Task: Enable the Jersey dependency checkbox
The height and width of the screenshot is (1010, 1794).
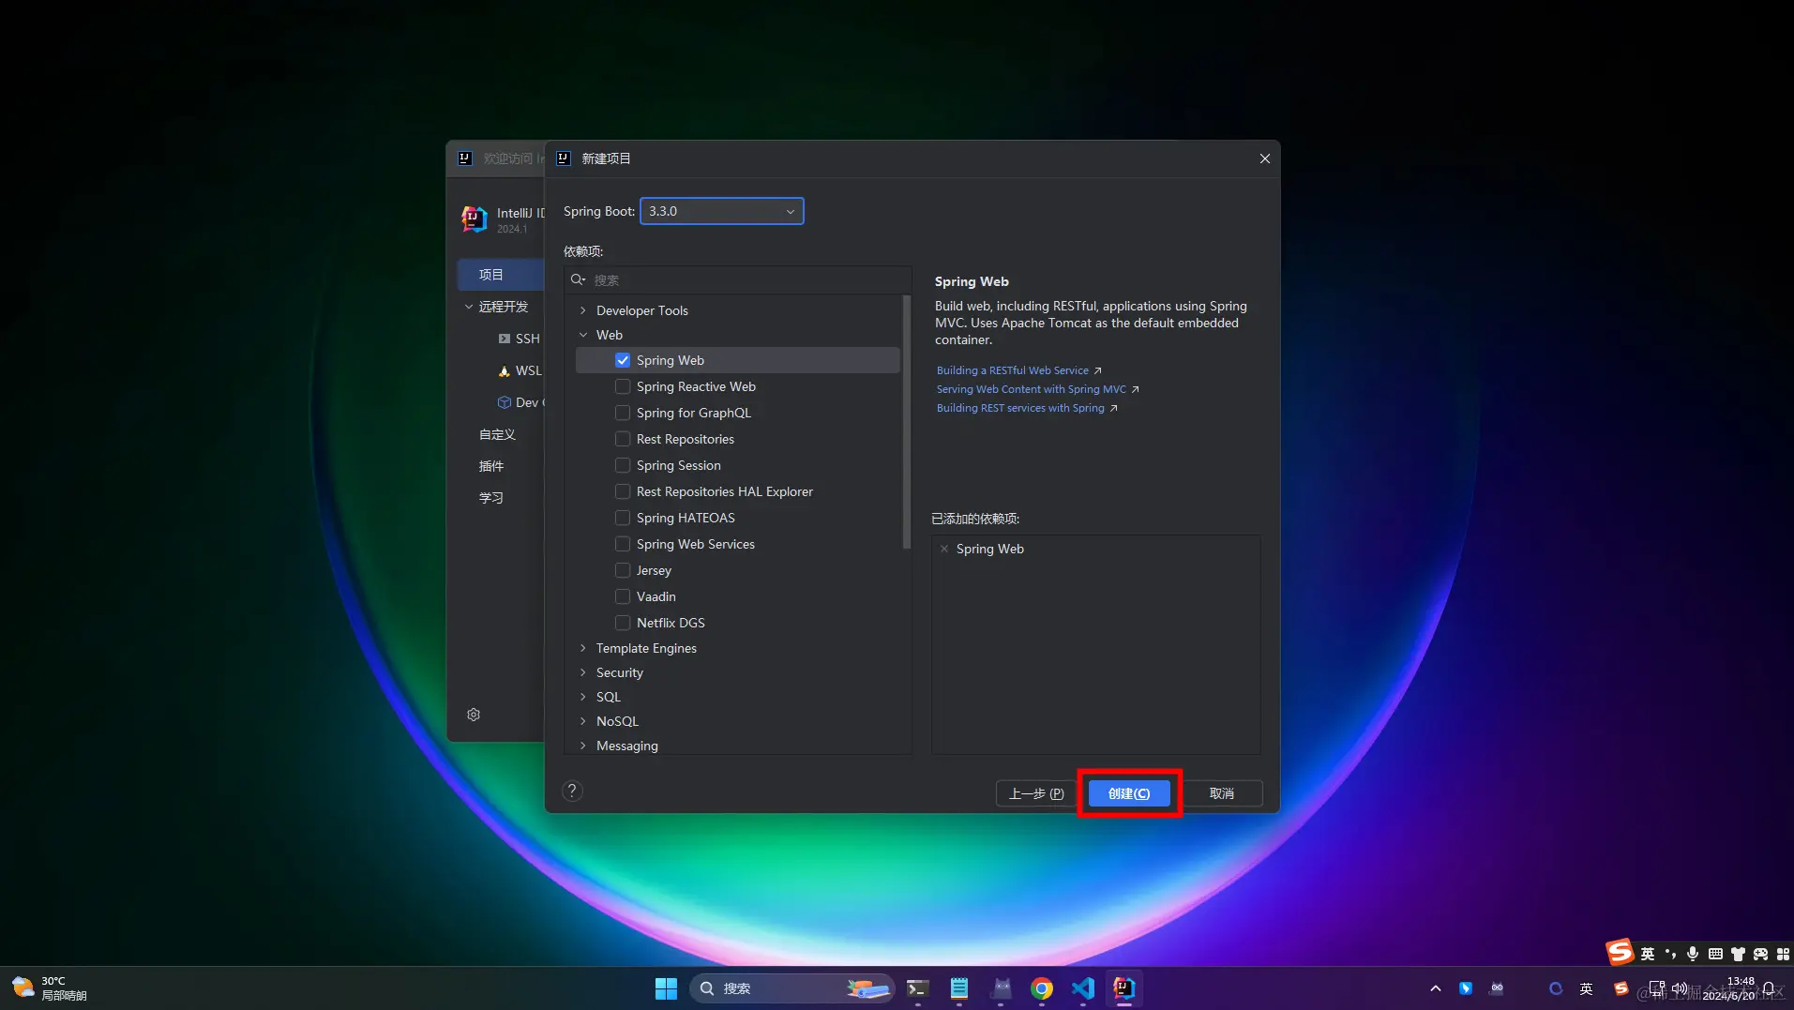Action: coord(623,570)
